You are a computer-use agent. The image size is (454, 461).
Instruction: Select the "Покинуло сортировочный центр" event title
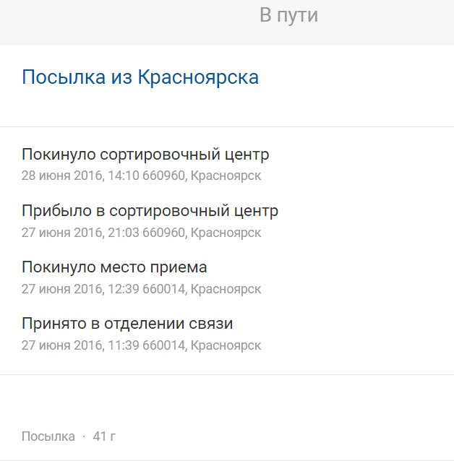tap(145, 155)
